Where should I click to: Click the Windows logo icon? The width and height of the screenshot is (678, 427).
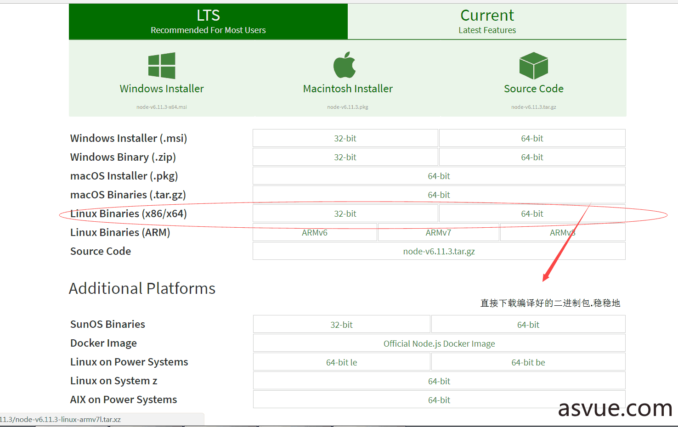tap(162, 66)
